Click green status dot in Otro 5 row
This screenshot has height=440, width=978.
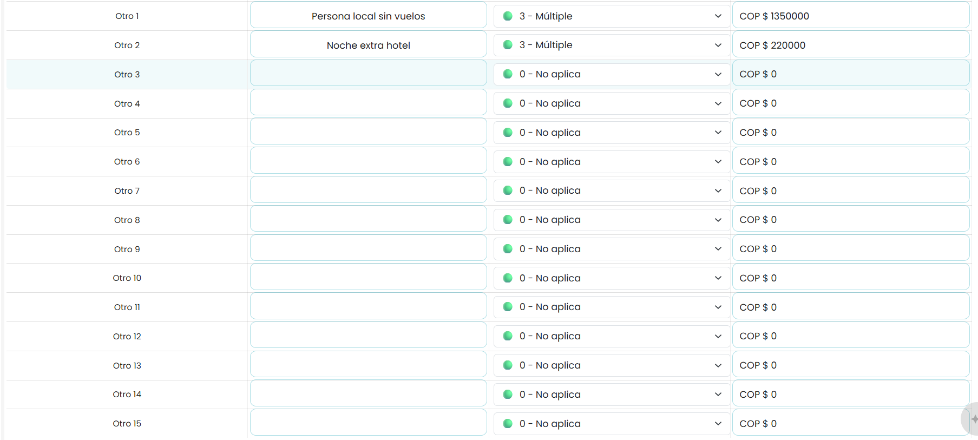508,133
